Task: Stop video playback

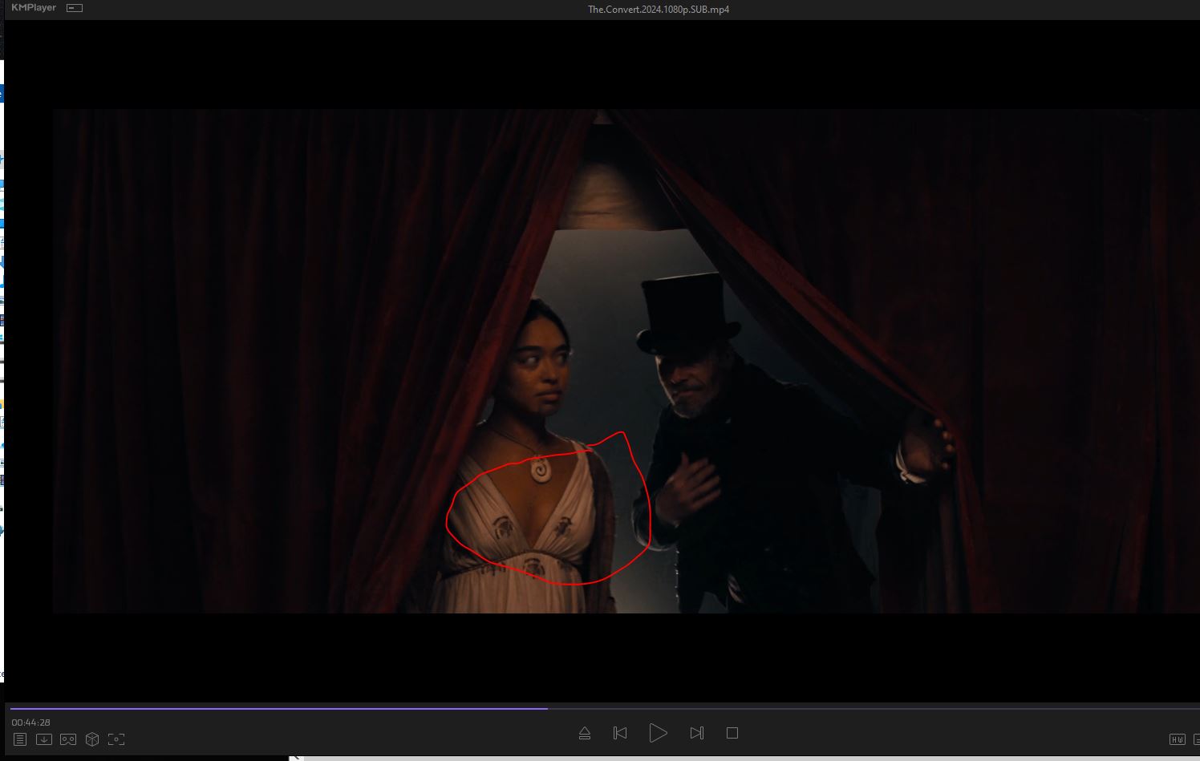Action: tap(732, 733)
